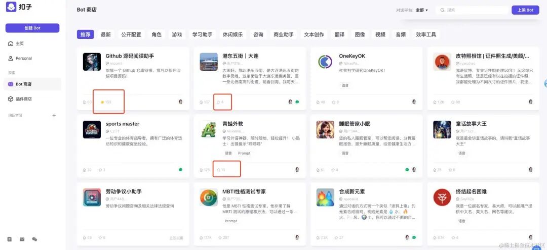Star the 青蛙外教 bot
This screenshot has height=250, width=547.
[218, 170]
